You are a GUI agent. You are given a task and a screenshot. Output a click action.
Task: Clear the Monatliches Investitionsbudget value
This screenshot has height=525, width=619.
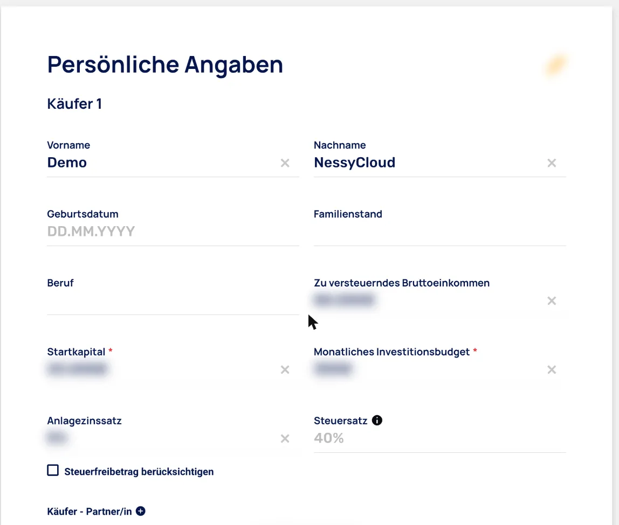pyautogui.click(x=552, y=370)
